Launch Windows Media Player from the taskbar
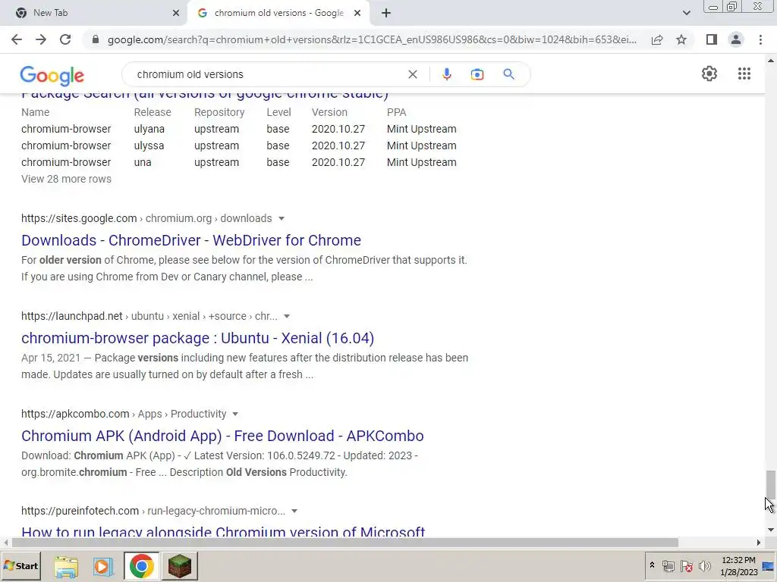This screenshot has height=582, width=777. pyautogui.click(x=103, y=566)
